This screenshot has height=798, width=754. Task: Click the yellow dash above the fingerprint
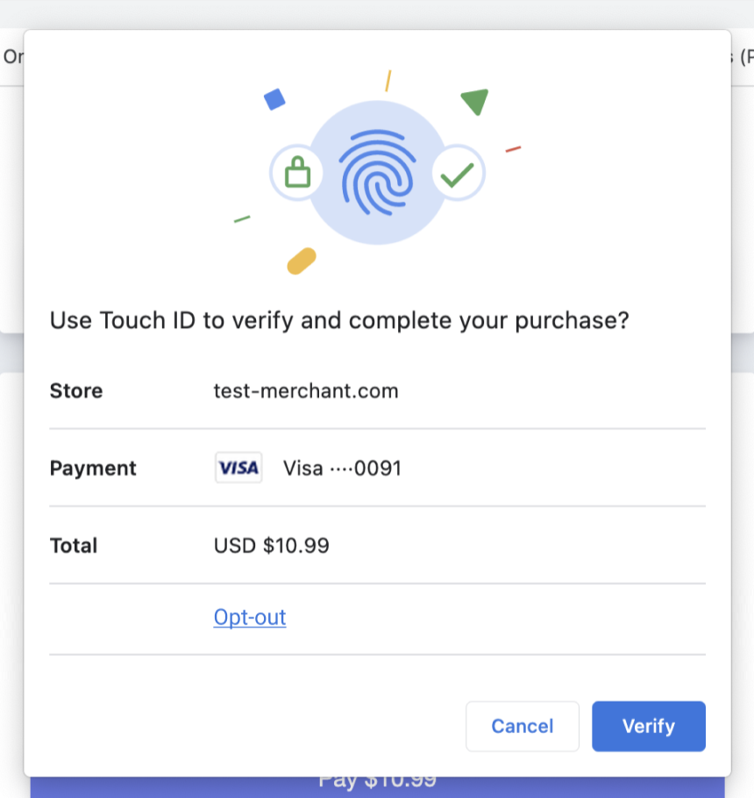tap(388, 81)
